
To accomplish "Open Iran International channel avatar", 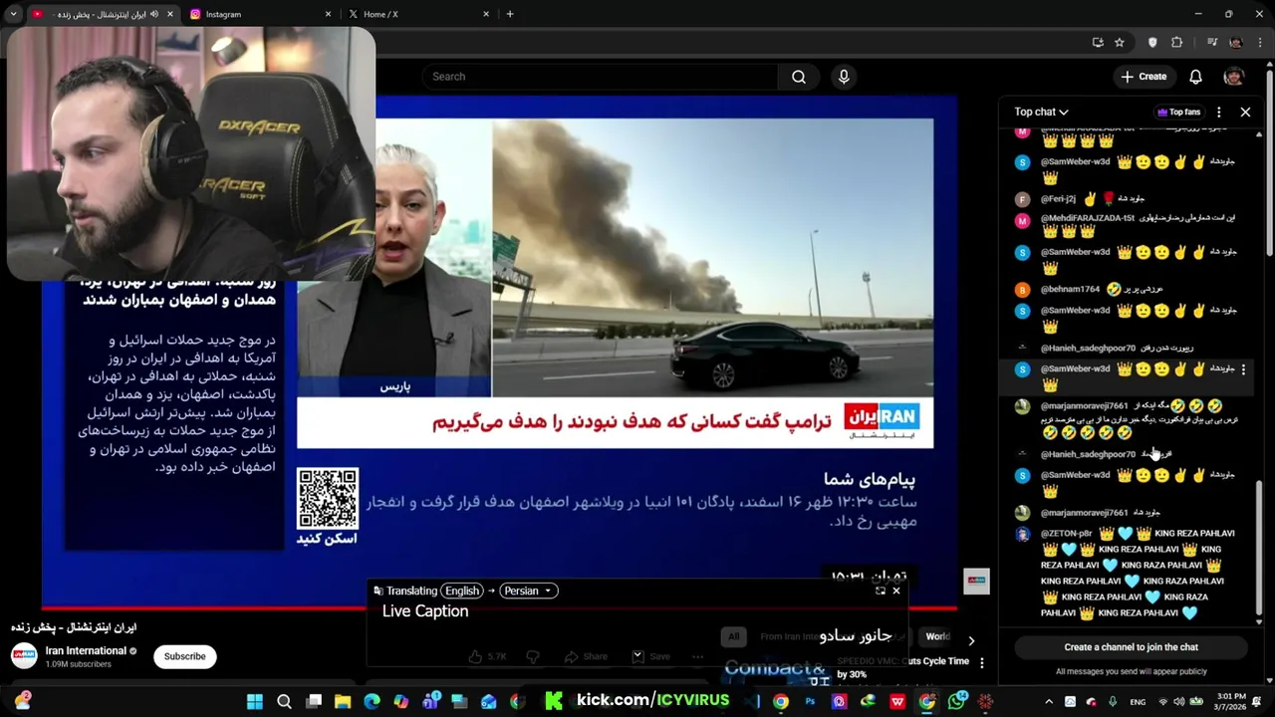I will coord(24,656).
